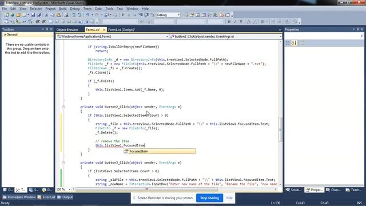Switch to the Solution Explorer tab

[x=293, y=190]
